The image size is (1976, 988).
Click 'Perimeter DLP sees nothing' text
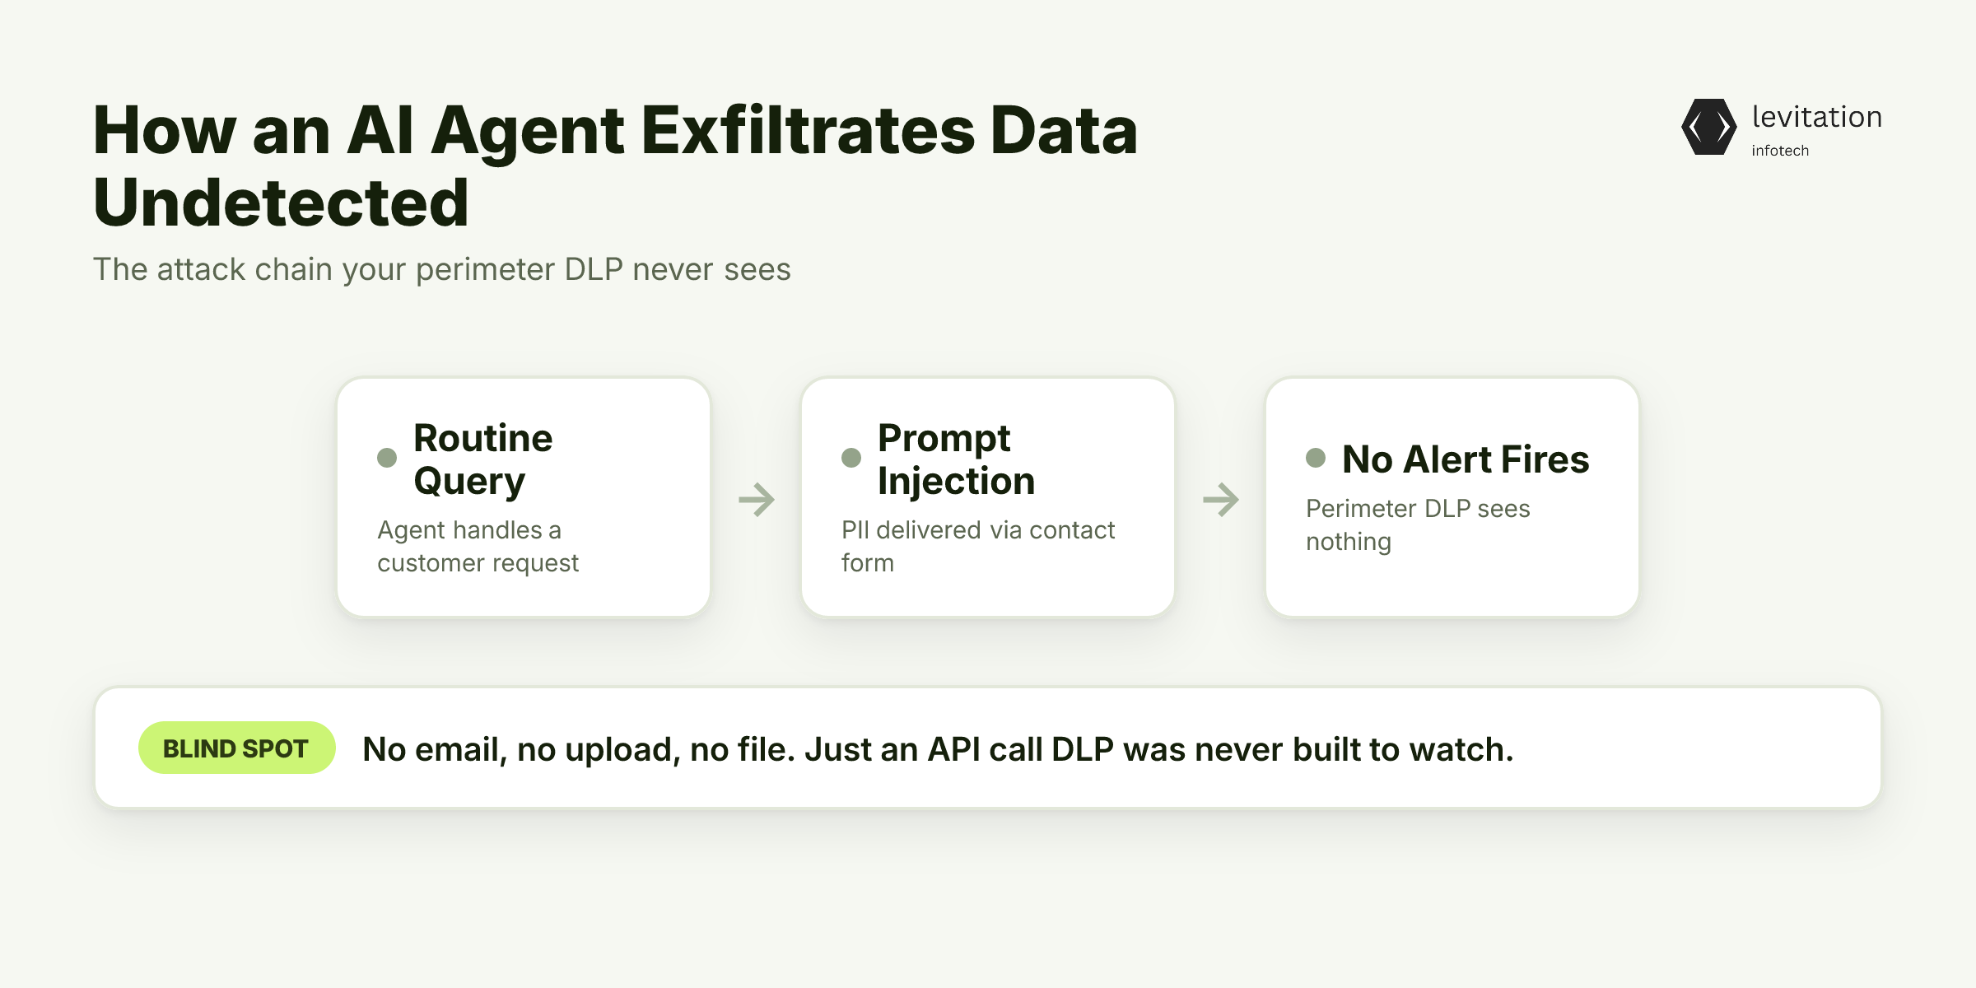click(x=1418, y=525)
